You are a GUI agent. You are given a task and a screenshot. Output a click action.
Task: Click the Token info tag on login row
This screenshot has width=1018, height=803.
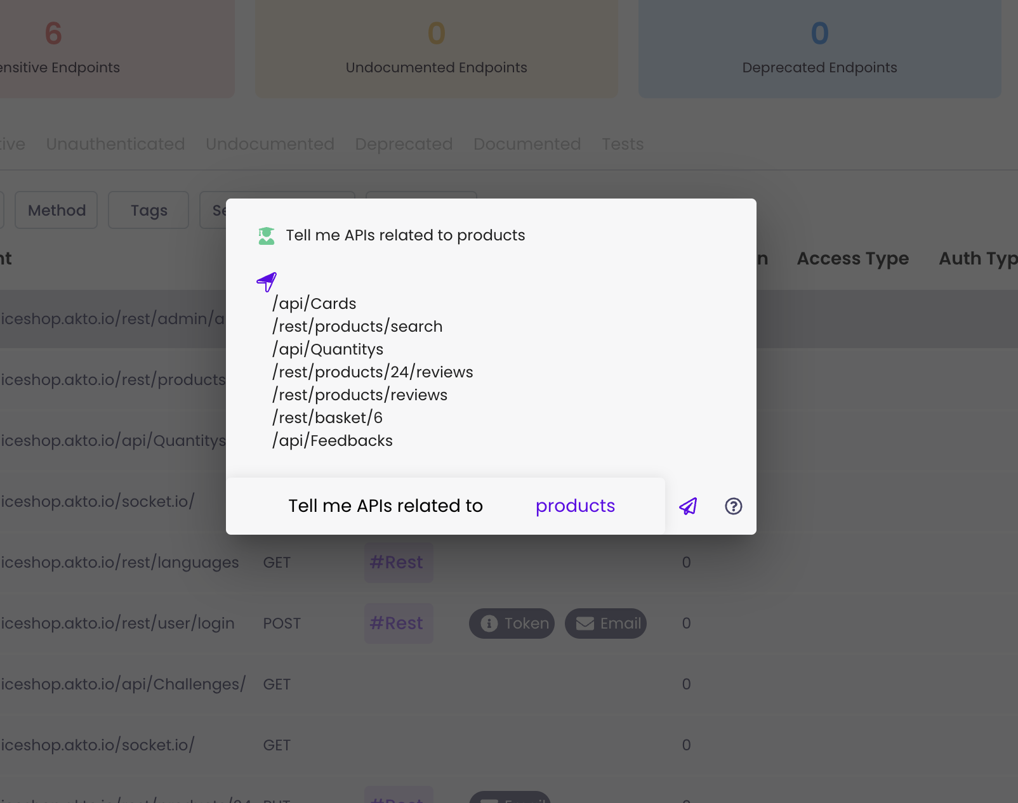pyautogui.click(x=512, y=623)
